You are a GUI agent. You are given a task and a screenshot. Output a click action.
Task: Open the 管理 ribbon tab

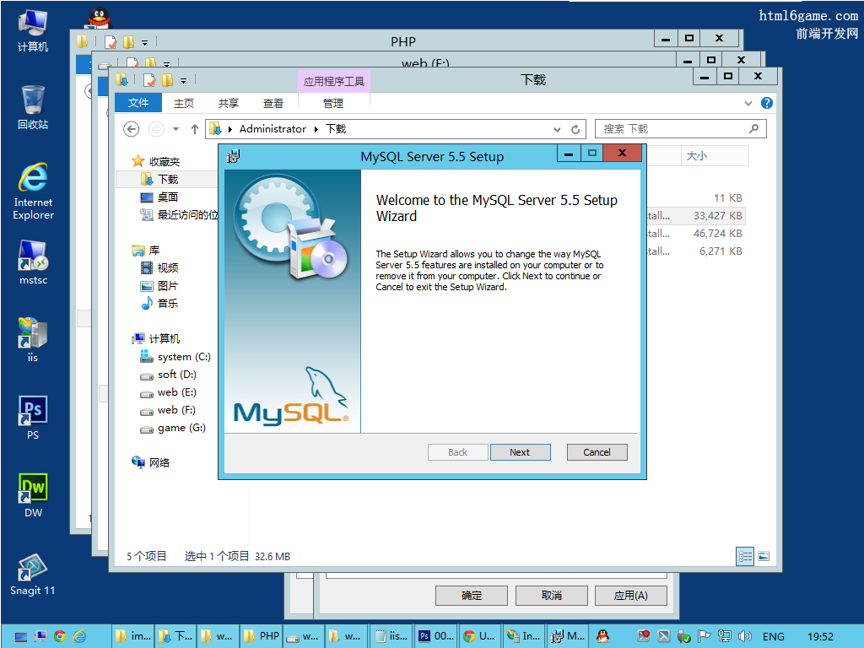point(332,103)
